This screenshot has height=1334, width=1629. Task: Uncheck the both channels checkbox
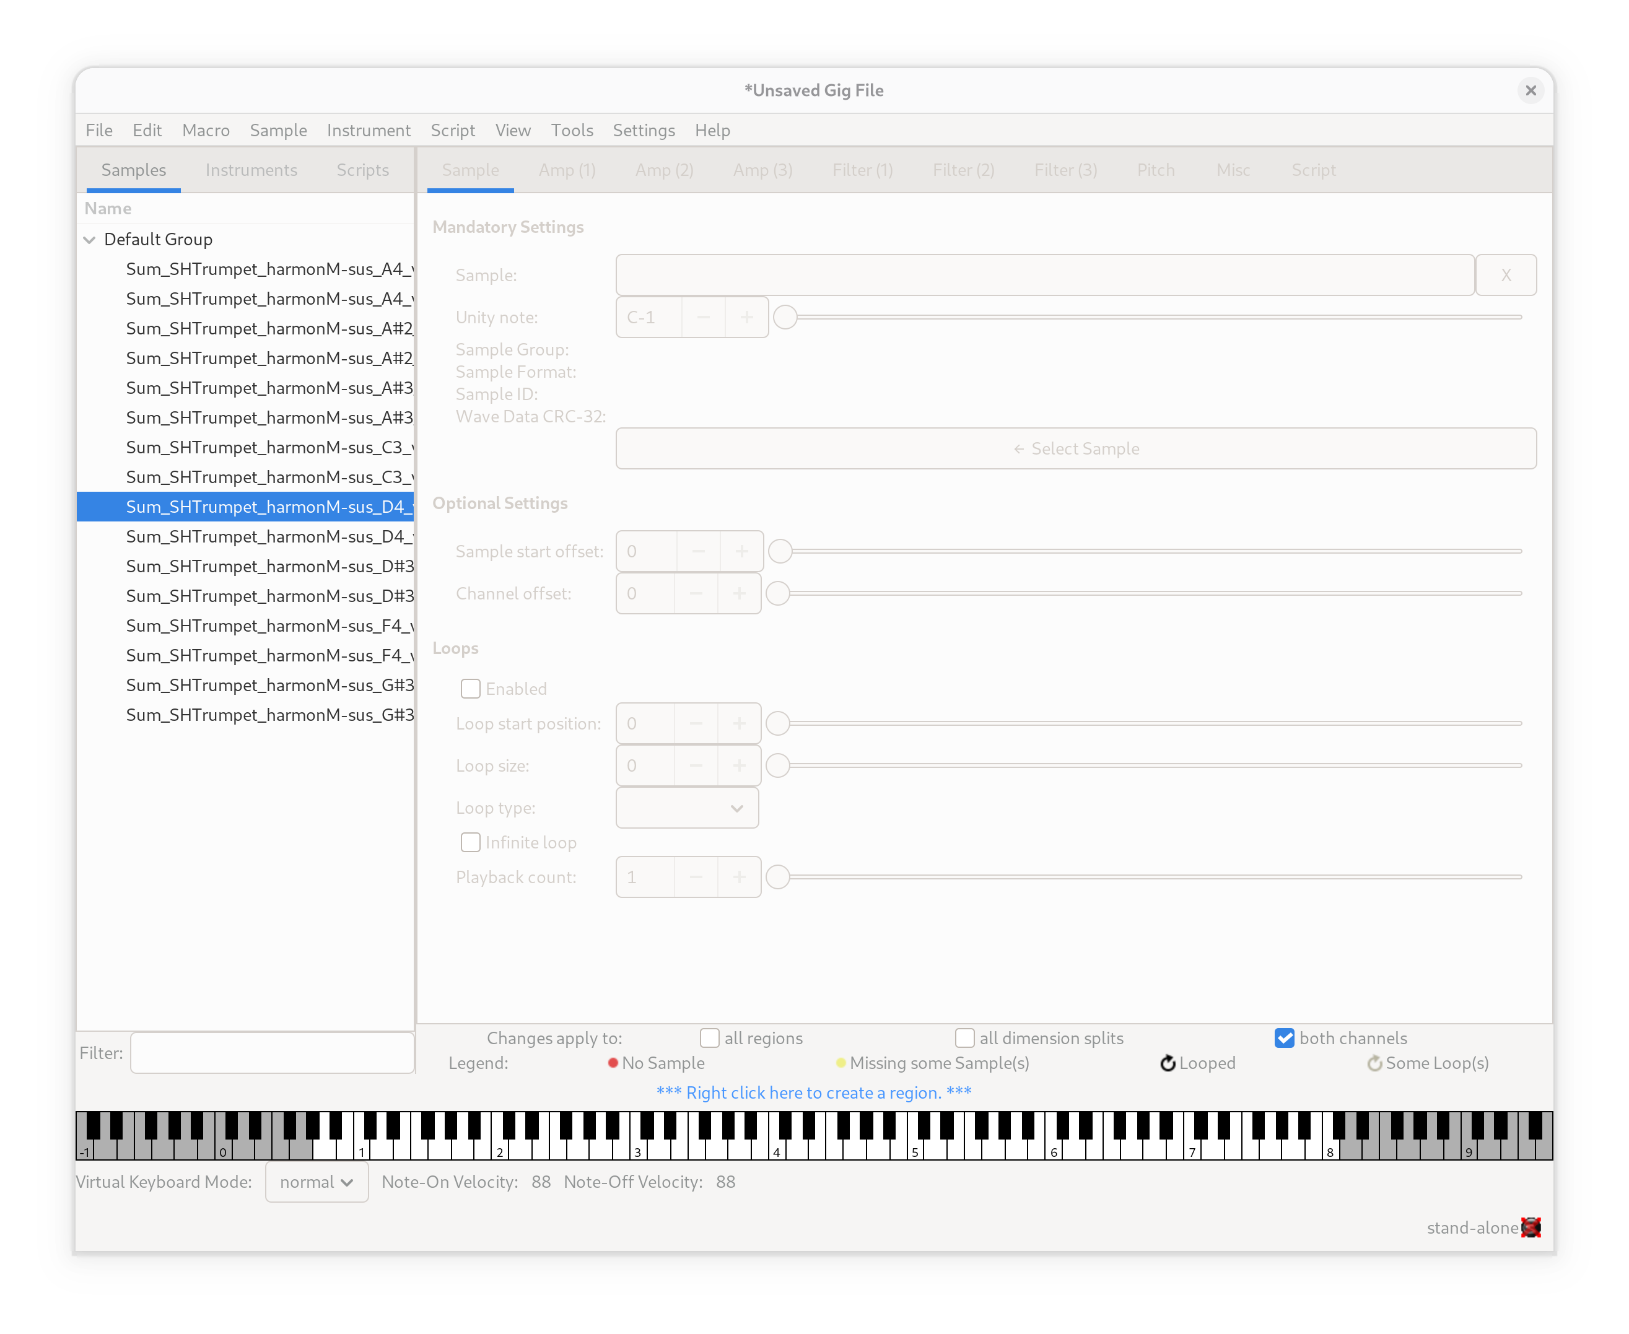pyautogui.click(x=1284, y=1038)
